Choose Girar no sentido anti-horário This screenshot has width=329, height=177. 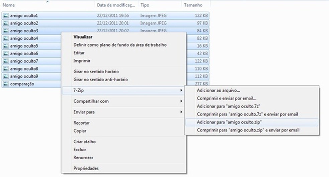(101, 79)
